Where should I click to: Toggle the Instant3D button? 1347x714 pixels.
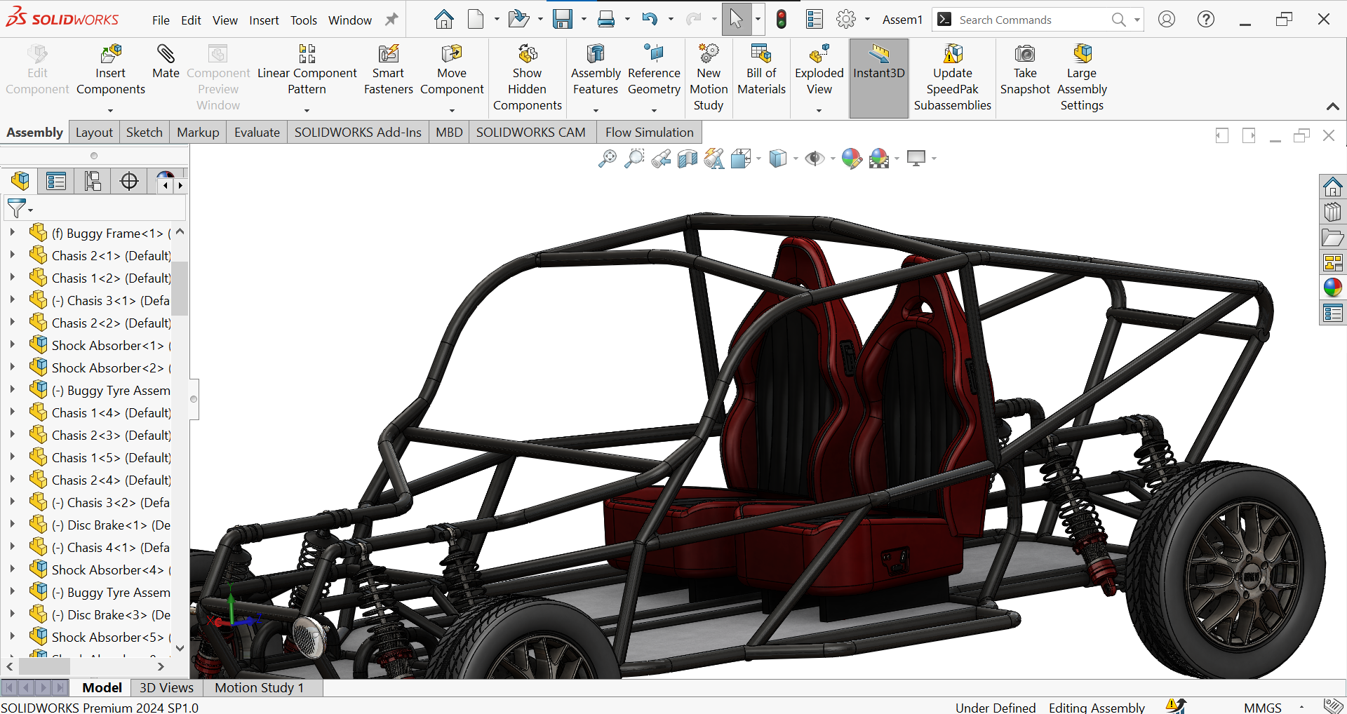click(x=879, y=77)
